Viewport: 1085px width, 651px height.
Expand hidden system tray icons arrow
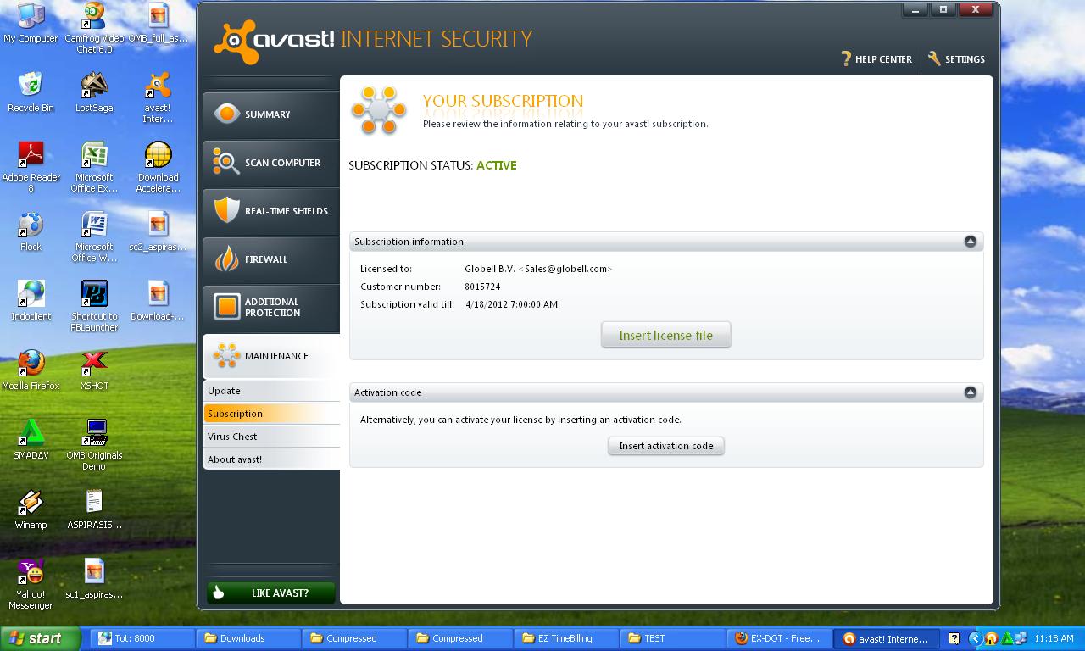[975, 638]
